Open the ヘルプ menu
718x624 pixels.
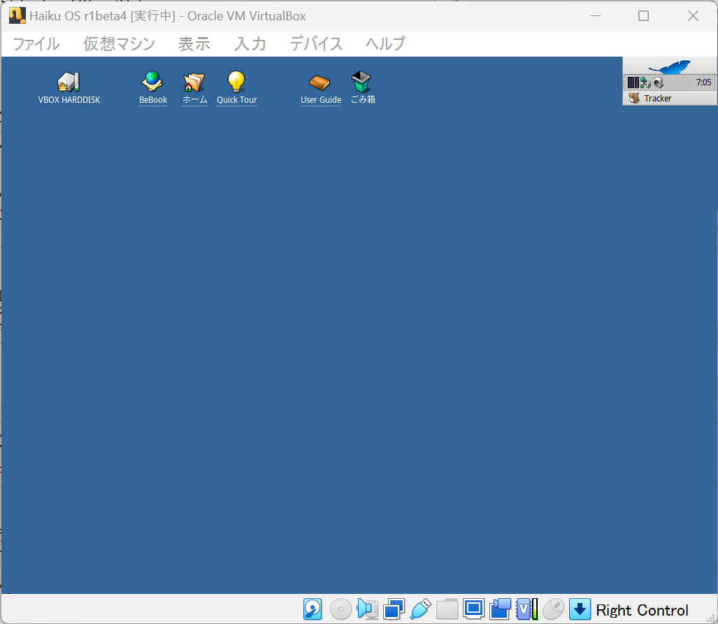tap(385, 44)
